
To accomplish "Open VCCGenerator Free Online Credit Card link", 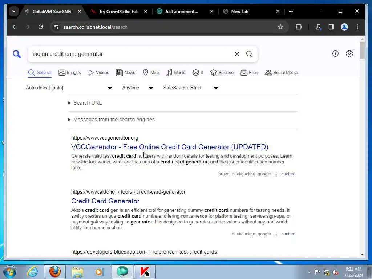I will coord(170,147).
